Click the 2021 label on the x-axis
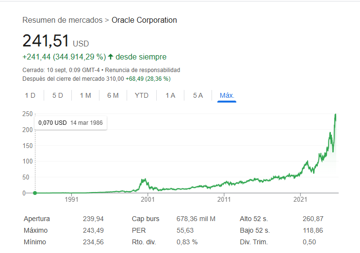Viewport: 360px width, 253px height. (x=301, y=199)
